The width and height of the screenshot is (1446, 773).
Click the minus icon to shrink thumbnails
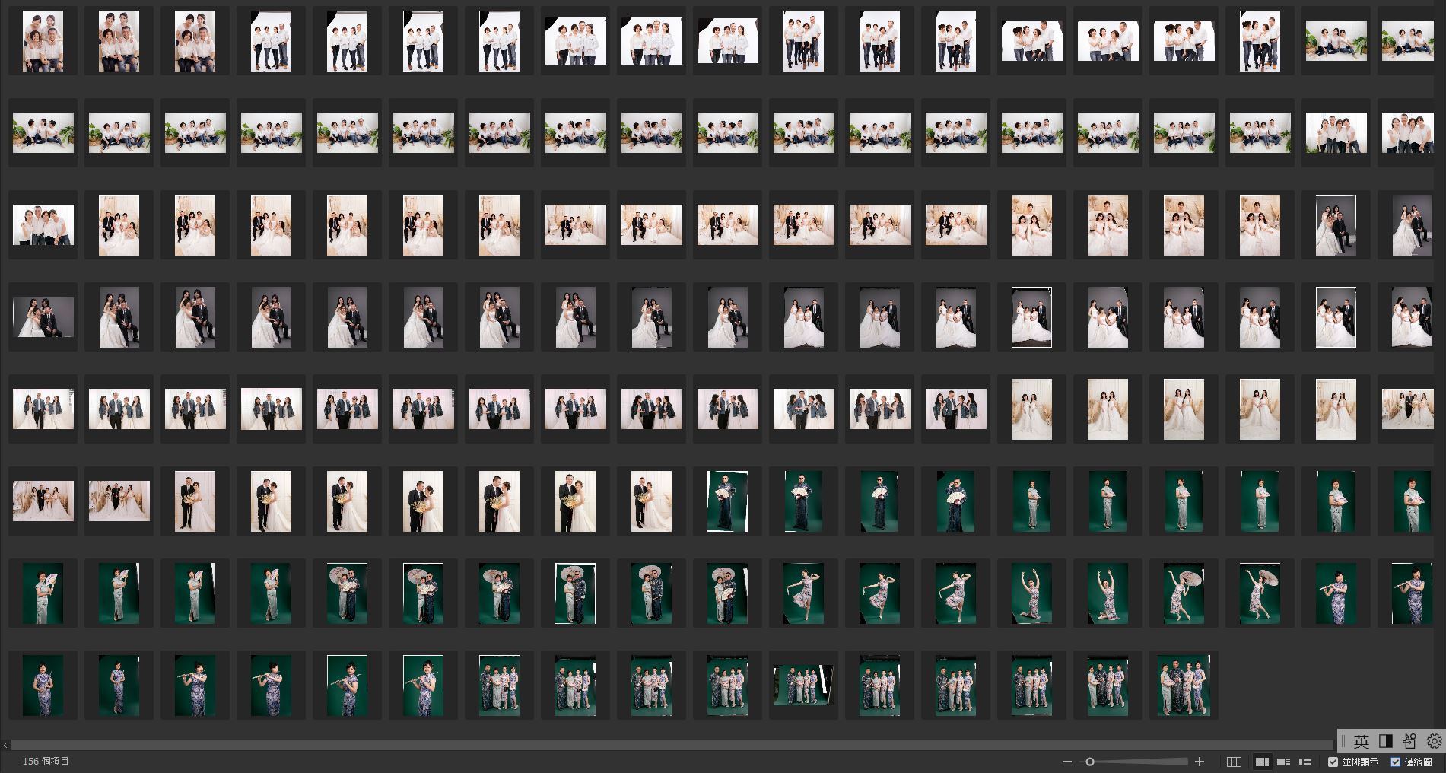(x=1067, y=762)
